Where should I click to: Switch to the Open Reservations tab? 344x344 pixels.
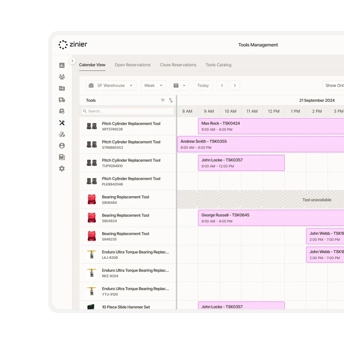pos(133,65)
